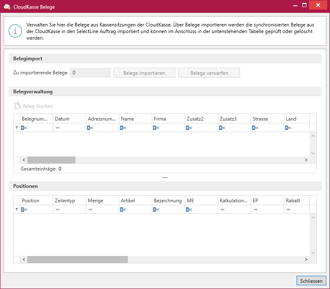
Task: Click the funnel filter icon in Positionen table
Action: click(x=16, y=209)
